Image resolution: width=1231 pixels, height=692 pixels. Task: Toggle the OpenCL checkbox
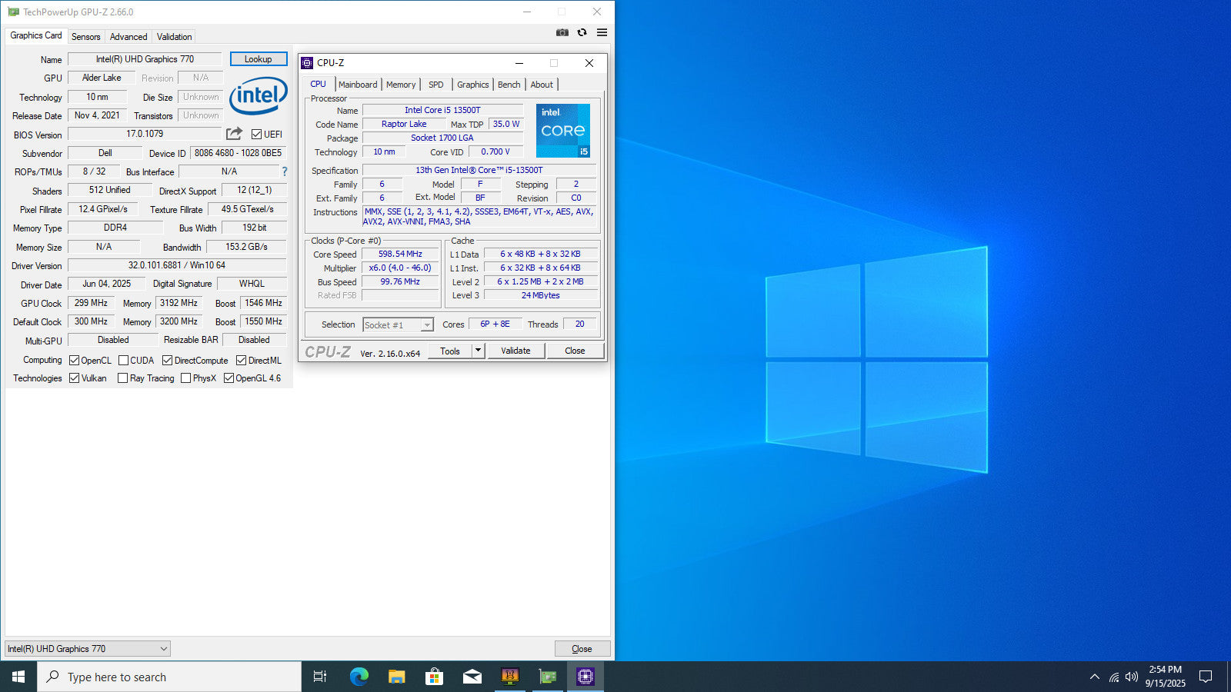pyautogui.click(x=75, y=360)
